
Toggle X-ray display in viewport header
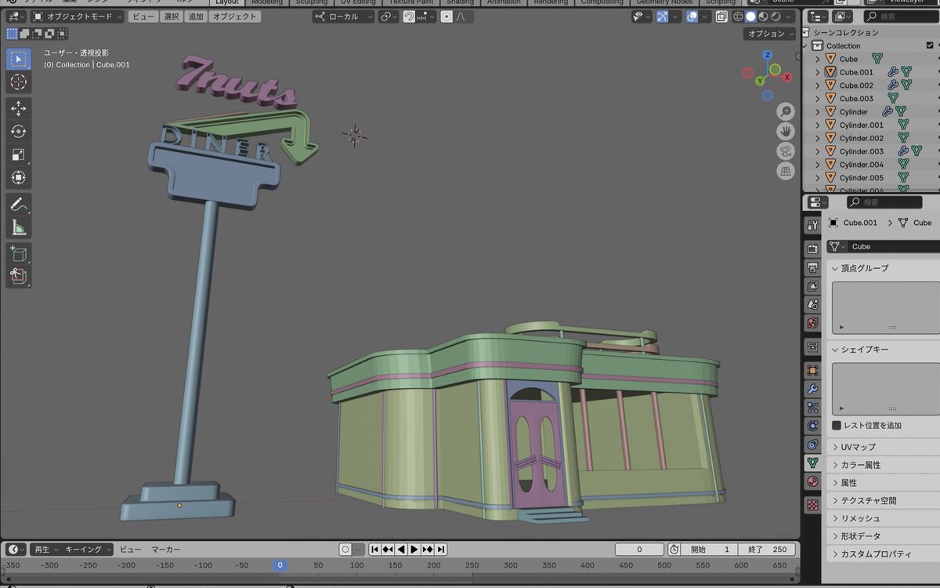click(721, 16)
